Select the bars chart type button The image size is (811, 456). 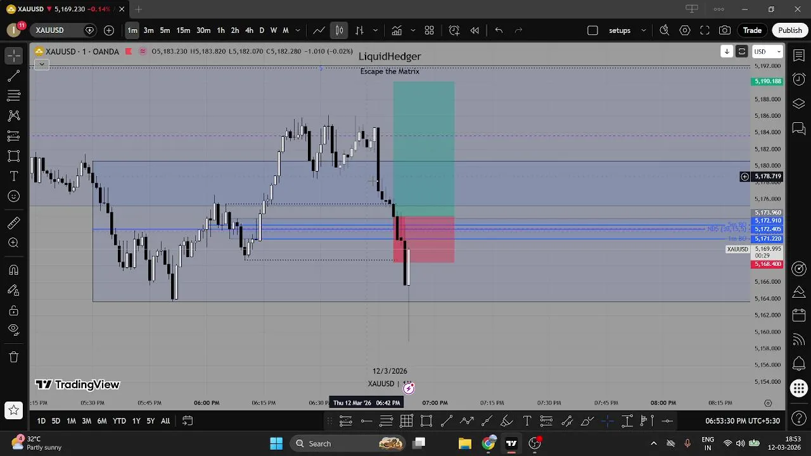tap(359, 30)
